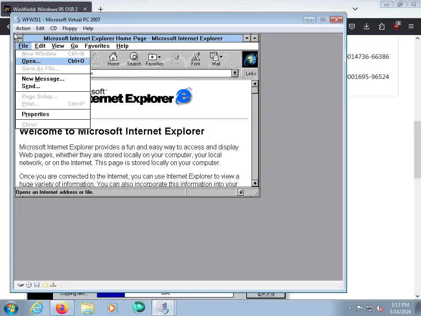Open Firefox Downloads panel icon
Screen dimensions: 421x316
pyautogui.click(x=366, y=26)
